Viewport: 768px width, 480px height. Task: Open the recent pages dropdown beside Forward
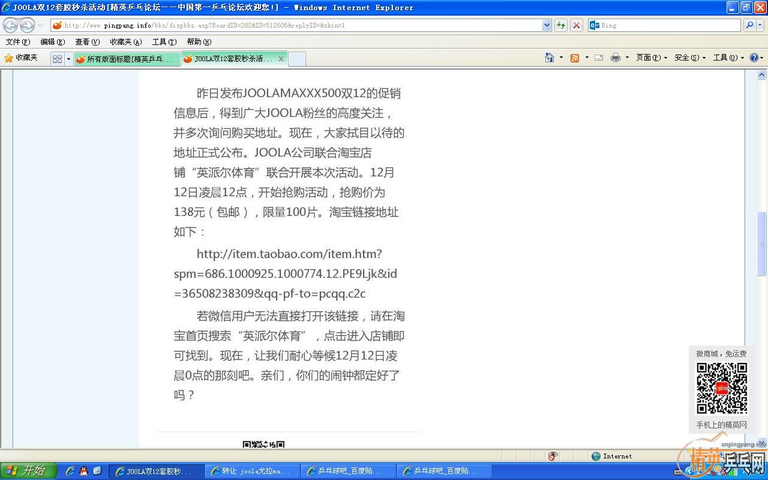[41, 26]
